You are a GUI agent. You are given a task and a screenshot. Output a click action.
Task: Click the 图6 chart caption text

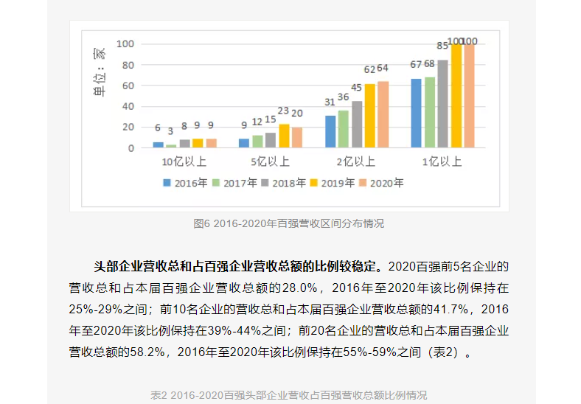pos(289,223)
